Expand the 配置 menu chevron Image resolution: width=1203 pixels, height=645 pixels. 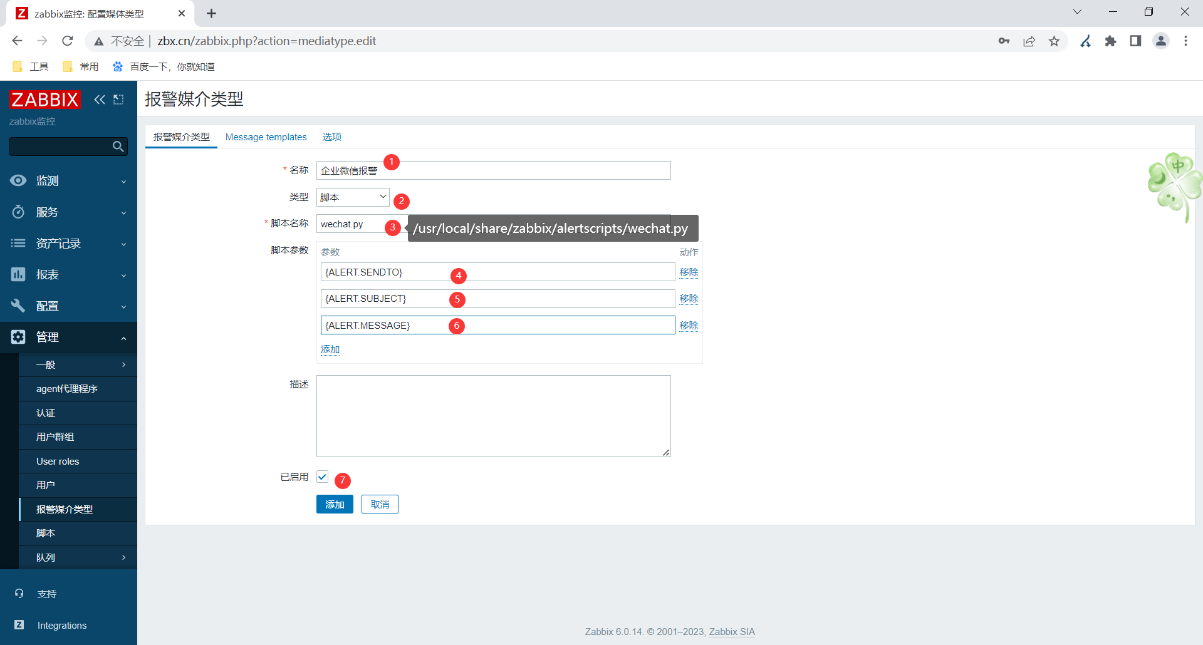pos(123,307)
